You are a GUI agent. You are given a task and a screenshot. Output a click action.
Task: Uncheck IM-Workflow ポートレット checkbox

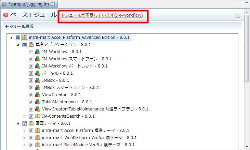(x=31, y=66)
